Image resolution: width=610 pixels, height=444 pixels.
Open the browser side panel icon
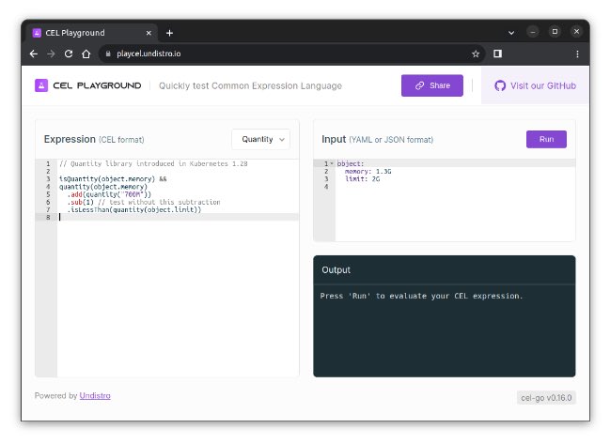pyautogui.click(x=497, y=54)
